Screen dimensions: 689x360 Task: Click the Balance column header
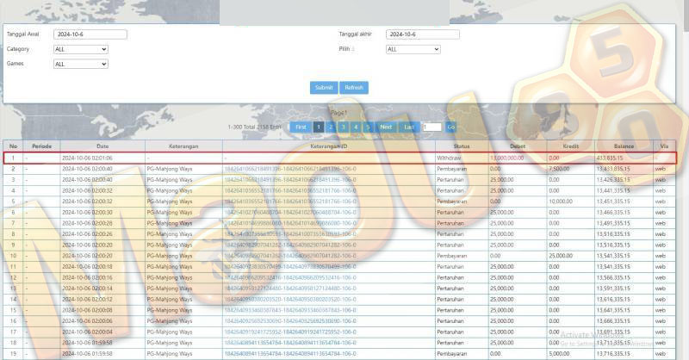click(624, 146)
